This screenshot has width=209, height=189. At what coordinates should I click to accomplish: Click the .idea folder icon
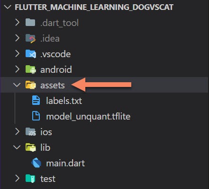tap(30, 38)
